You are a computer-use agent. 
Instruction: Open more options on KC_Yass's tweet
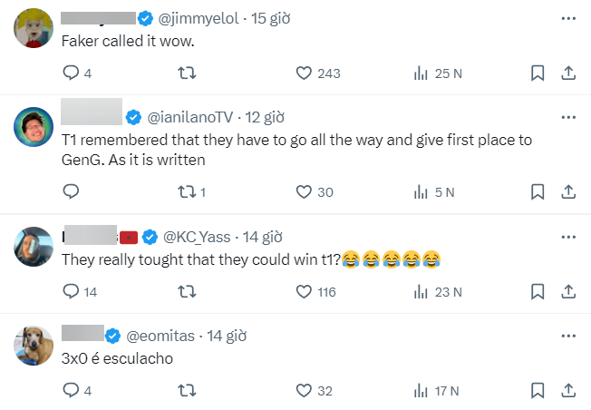567,237
